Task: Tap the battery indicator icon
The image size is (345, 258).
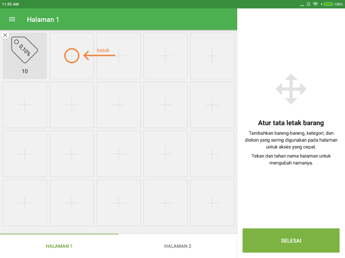Action: pyautogui.click(x=328, y=4)
